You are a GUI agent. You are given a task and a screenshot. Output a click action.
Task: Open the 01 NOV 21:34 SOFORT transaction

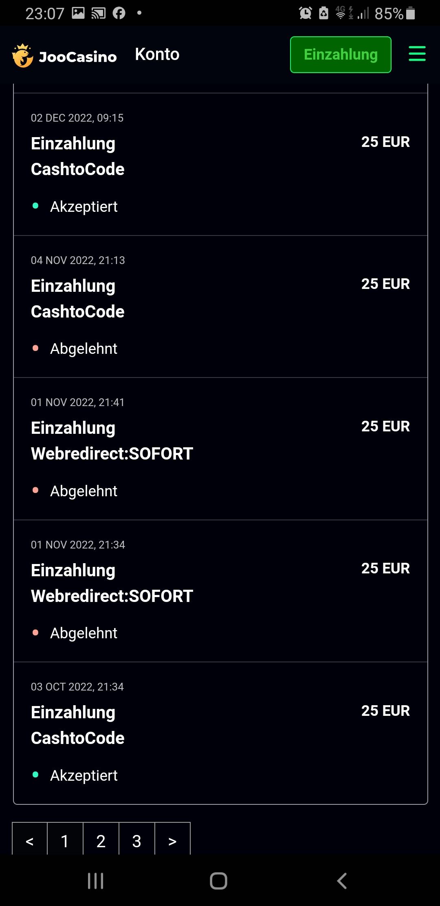(220, 591)
